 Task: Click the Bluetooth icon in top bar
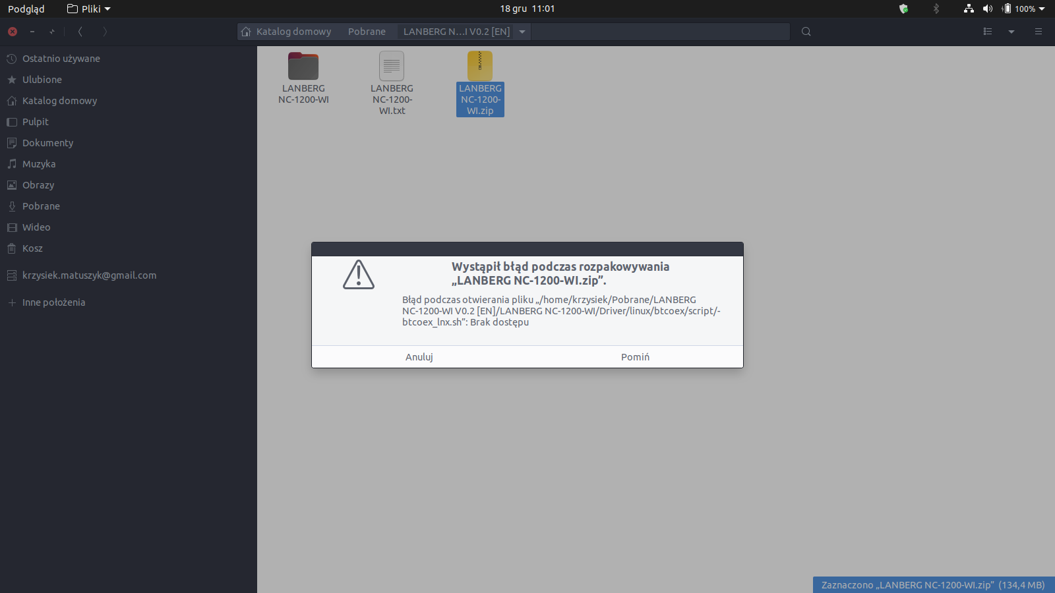[936, 9]
